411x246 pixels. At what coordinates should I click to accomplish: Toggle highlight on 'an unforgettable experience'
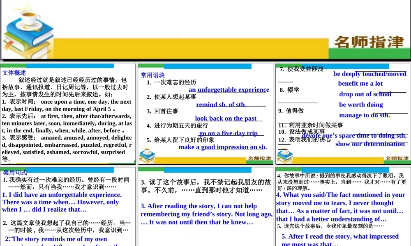click(x=229, y=89)
